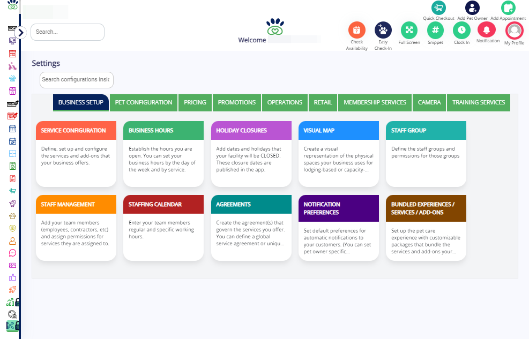Open the orange person sidebar icon
Viewport: 529px width, 339px height.
(x=12, y=241)
